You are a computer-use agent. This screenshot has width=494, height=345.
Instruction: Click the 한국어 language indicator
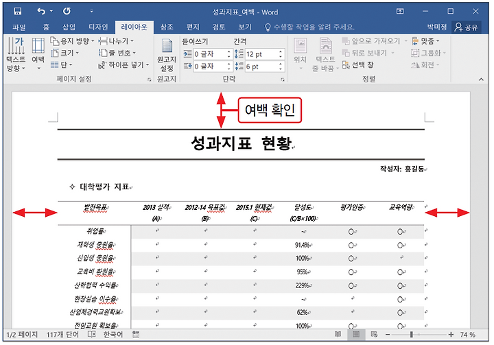click(x=113, y=335)
